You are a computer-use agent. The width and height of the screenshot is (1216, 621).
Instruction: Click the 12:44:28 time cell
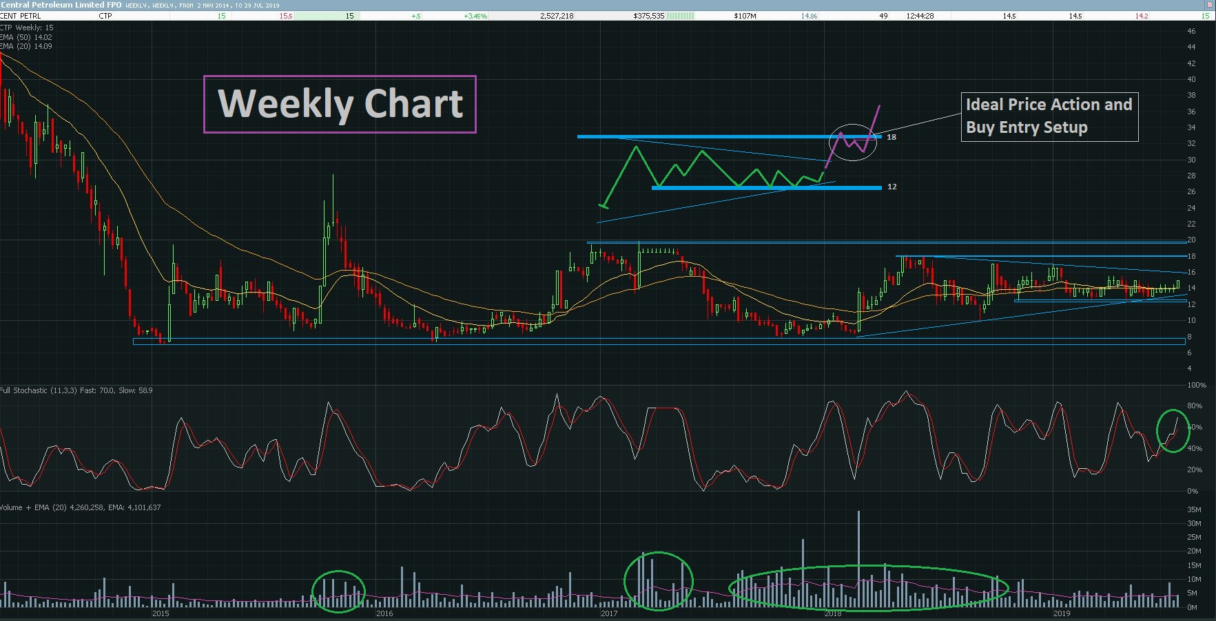(x=920, y=16)
